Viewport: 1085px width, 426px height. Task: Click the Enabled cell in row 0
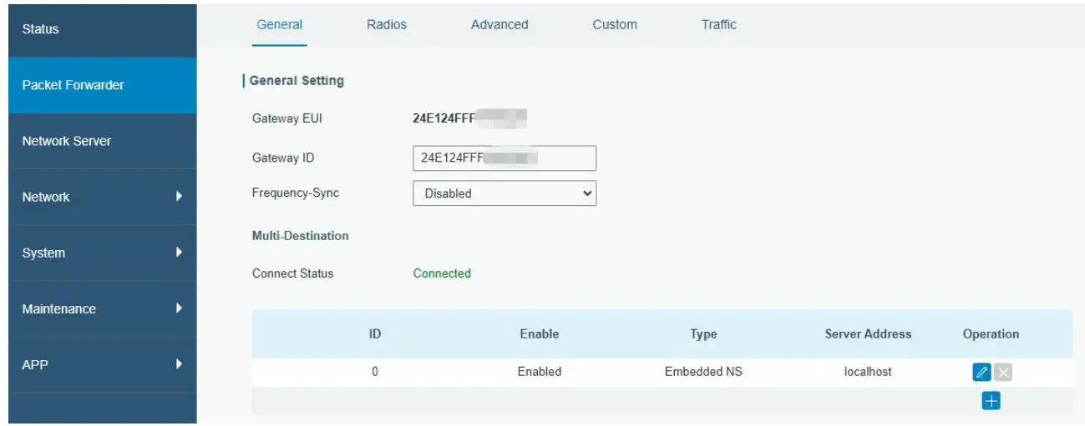[540, 372]
